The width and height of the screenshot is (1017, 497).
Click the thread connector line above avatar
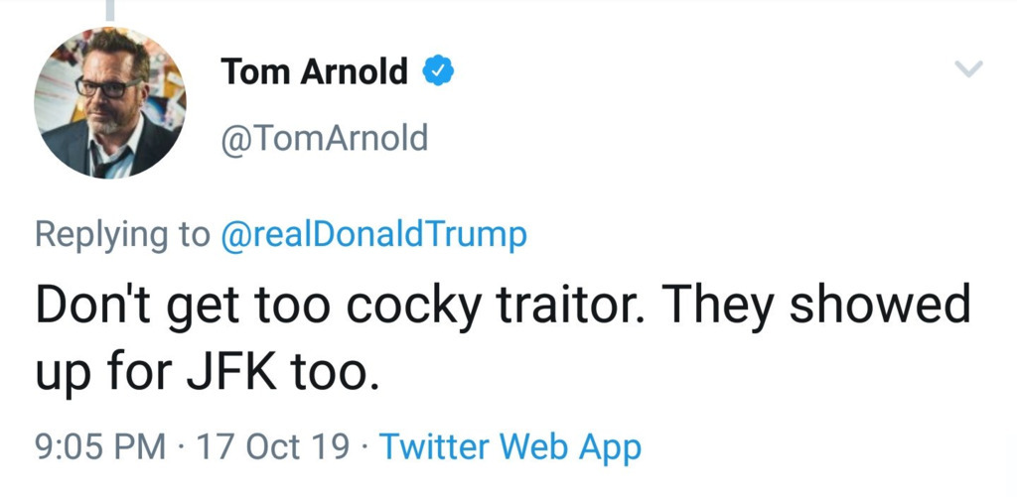pos(110,10)
